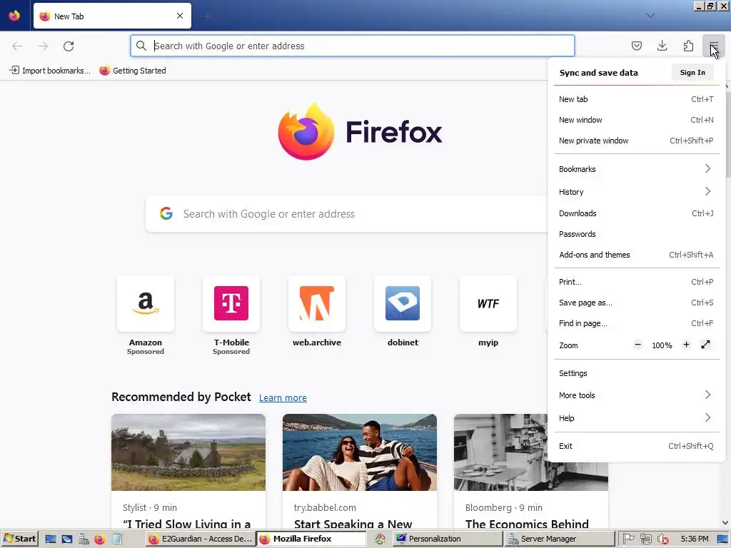The width and height of the screenshot is (731, 548).
Task: Choose Save page as... menu item
Action: tap(636, 303)
